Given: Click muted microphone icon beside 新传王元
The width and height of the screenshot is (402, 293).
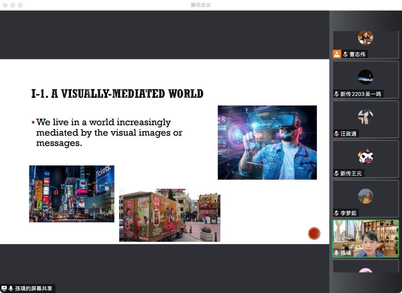Looking at the screenshot, I should click(x=336, y=173).
